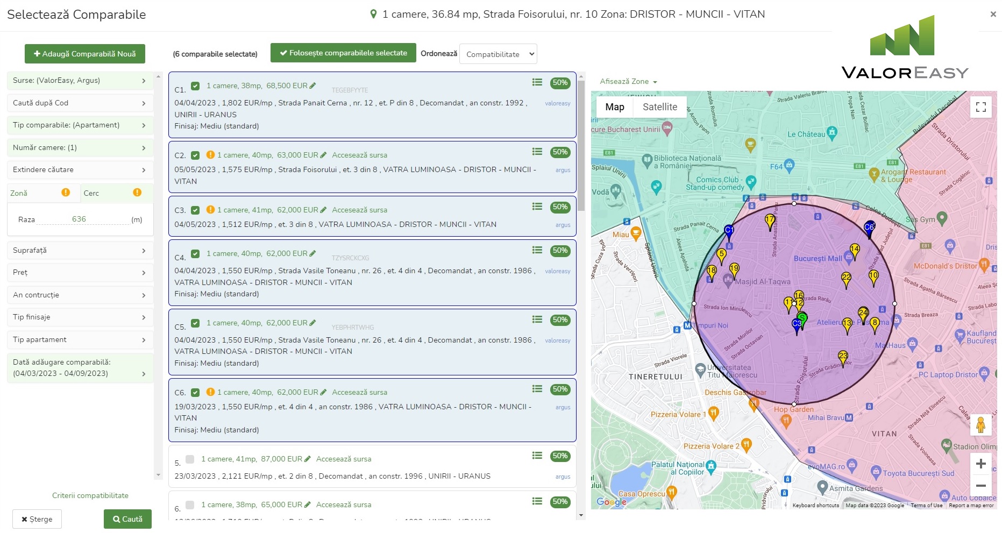The image size is (1002, 533).
Task: Open the list details icon for C2
Action: pos(537,152)
